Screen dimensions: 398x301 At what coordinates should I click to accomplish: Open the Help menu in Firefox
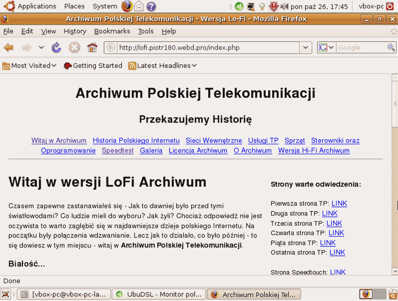[x=169, y=31]
